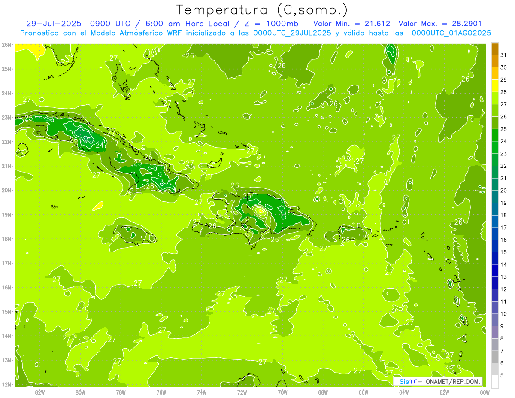515x398 pixels.
Task: Click the "13N" latitude axis label
Action: pyautogui.click(x=6, y=360)
